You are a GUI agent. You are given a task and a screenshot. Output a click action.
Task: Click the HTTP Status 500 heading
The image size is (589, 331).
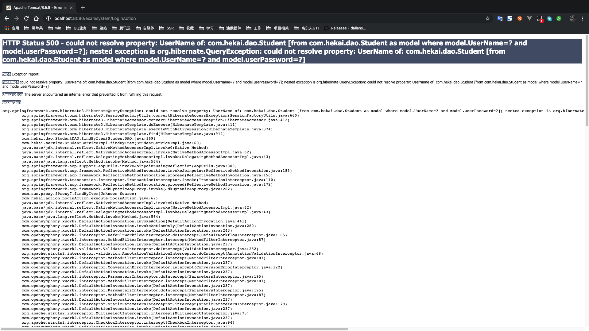coord(292,51)
